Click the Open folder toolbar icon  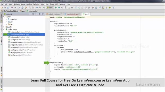2,8
